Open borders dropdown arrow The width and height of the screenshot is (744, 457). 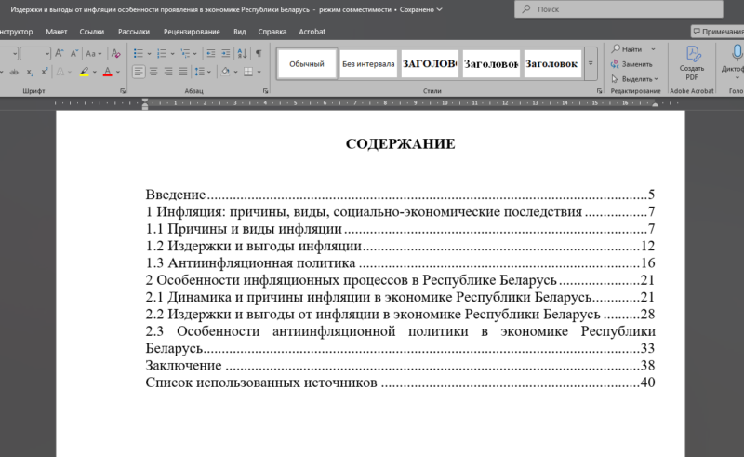[259, 73]
